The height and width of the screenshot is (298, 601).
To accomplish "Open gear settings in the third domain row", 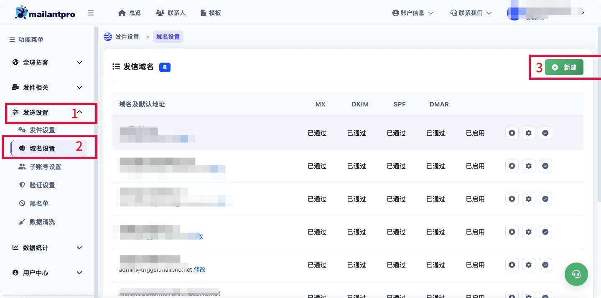I will pos(529,199).
